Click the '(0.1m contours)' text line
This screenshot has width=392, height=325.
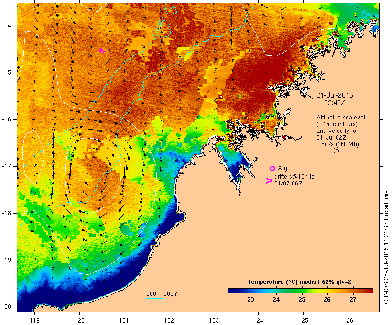point(337,124)
